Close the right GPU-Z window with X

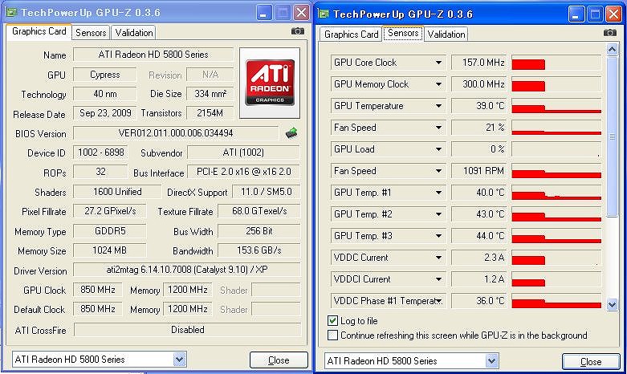[613, 14]
